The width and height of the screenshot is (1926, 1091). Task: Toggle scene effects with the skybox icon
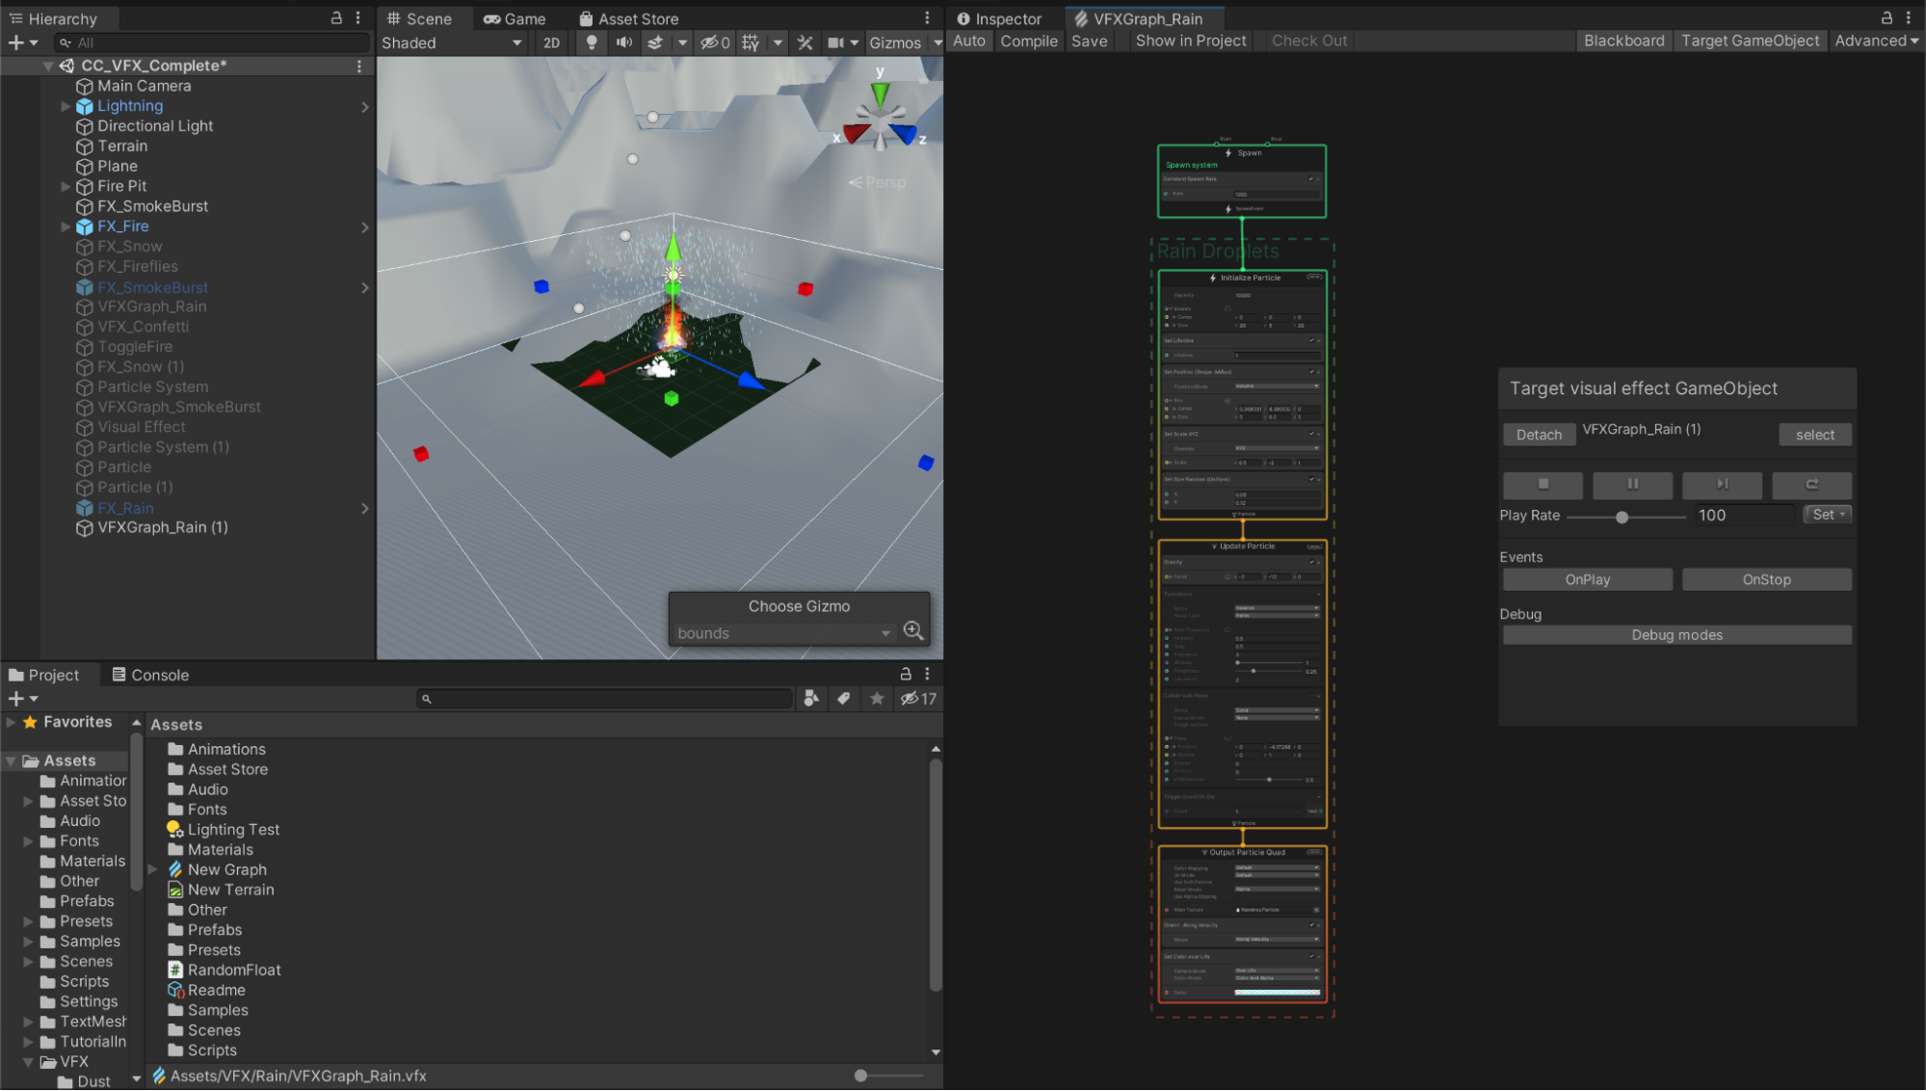(655, 42)
